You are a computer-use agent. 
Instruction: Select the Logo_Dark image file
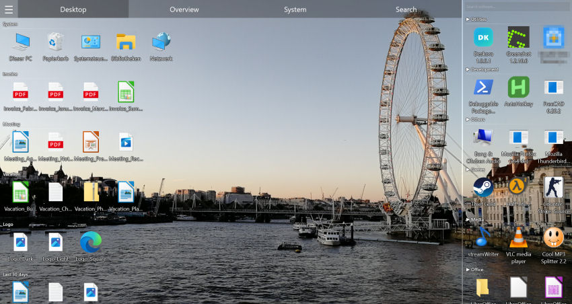[x=20, y=247]
